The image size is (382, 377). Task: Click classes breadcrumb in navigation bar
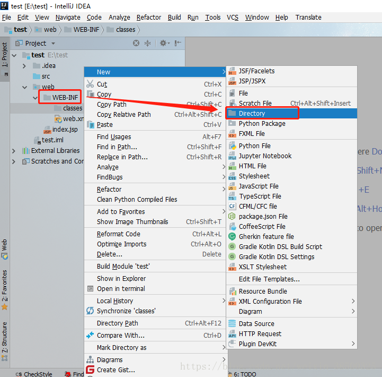(121, 30)
